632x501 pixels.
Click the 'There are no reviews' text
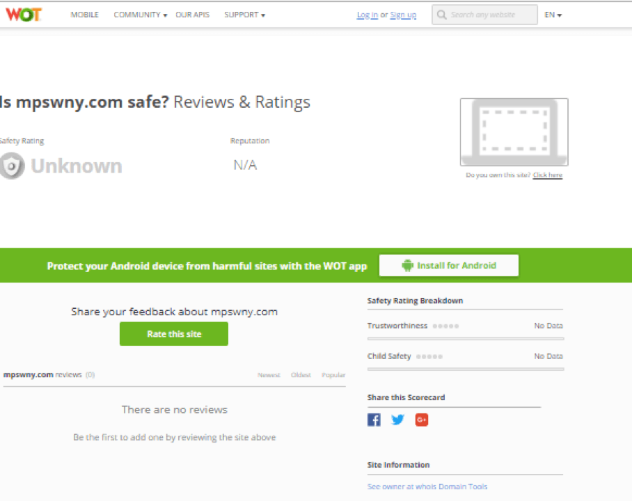pyautogui.click(x=175, y=410)
